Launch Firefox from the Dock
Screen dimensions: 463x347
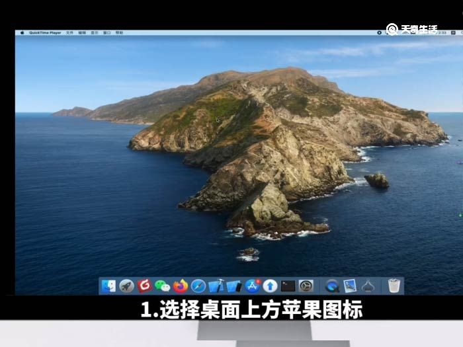(180, 286)
